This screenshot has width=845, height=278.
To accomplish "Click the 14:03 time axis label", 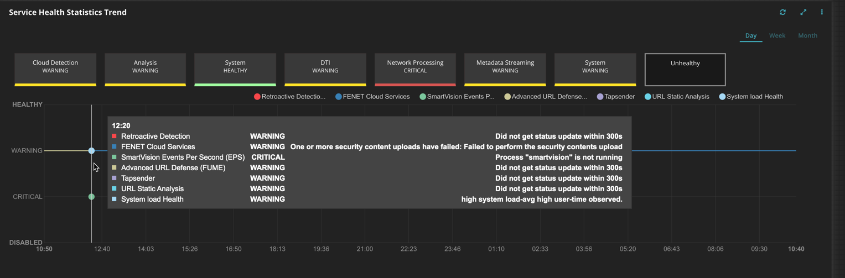I will coord(146,249).
